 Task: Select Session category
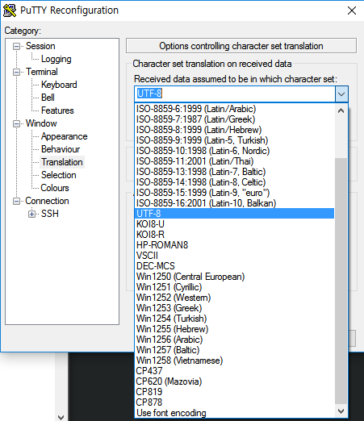pos(40,46)
